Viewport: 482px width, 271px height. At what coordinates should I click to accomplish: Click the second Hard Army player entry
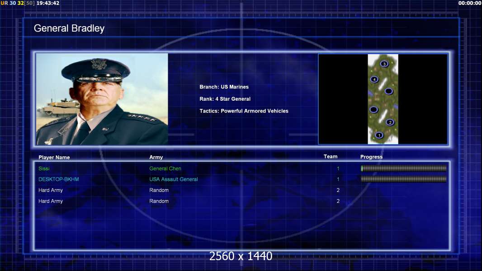coord(51,201)
